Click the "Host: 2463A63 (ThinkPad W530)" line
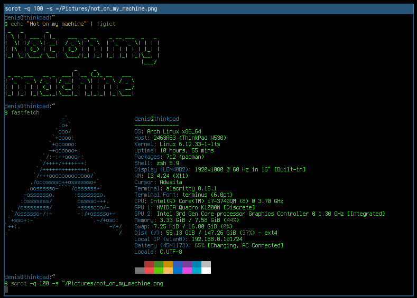 coord(180,138)
